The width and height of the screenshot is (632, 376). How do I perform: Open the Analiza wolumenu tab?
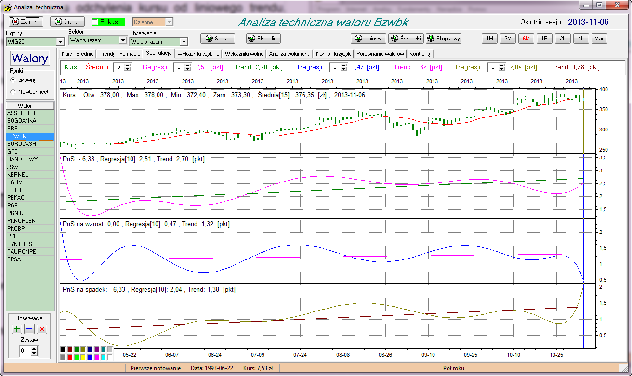(290, 53)
